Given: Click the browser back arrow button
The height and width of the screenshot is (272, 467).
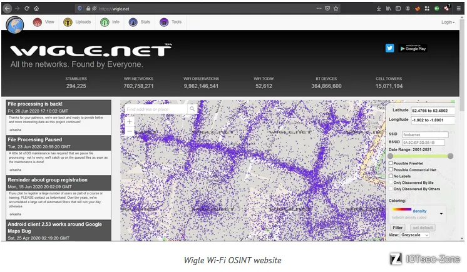Looking at the screenshot, I should tap(8, 8).
